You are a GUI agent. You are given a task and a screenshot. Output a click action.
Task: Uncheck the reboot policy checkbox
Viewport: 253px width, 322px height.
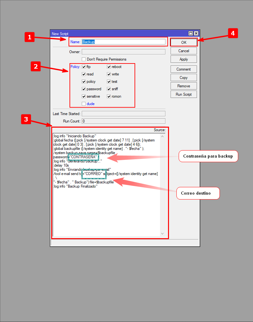(x=109, y=67)
